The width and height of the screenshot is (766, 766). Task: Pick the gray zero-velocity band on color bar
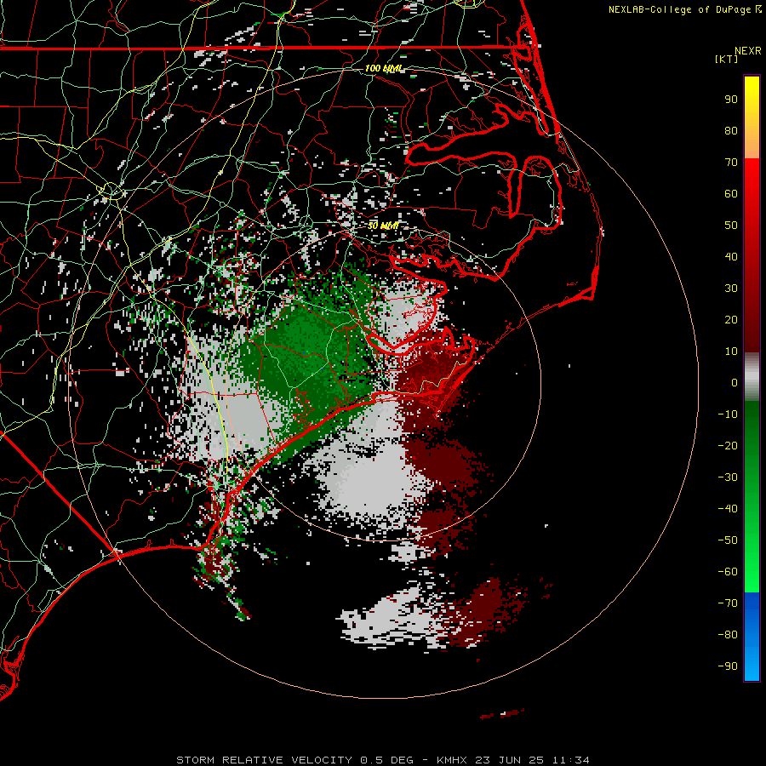coord(752,377)
